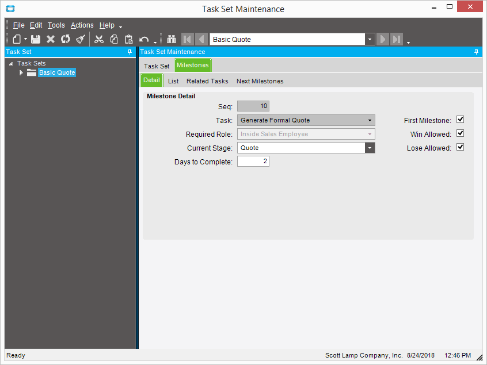This screenshot has height=365, width=487.
Task: Open the Basic Quote navigation dropdown
Action: click(370, 40)
